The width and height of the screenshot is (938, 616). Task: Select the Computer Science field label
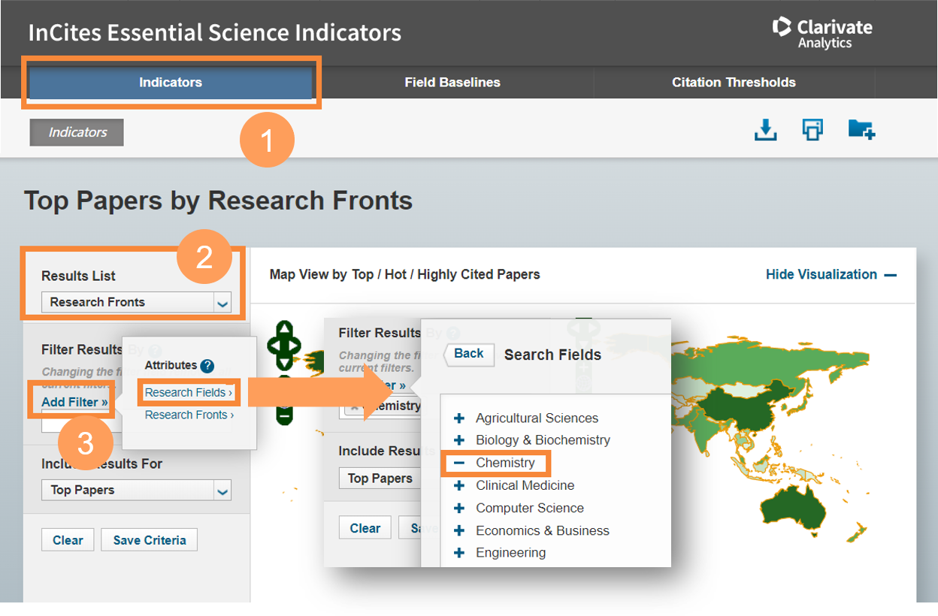tap(530, 509)
